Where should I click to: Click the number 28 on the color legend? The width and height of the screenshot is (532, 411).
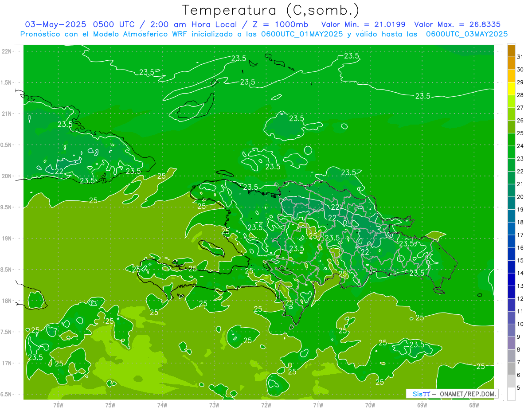(520, 95)
